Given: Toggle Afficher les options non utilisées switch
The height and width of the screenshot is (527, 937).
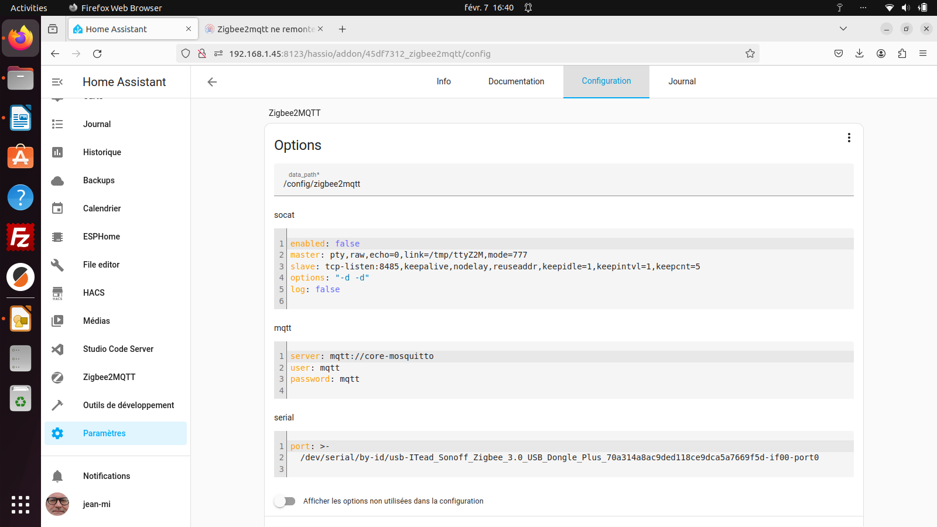Looking at the screenshot, I should coord(285,501).
